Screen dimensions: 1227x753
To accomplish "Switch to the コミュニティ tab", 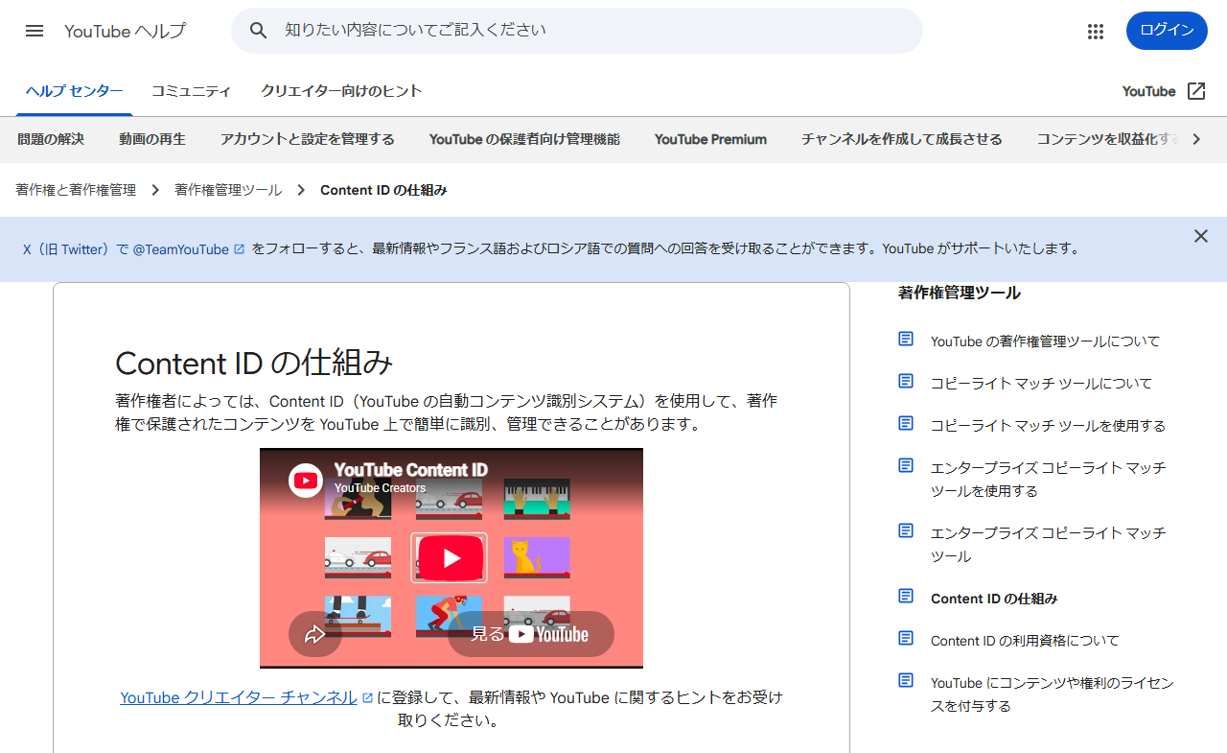I will pos(191,91).
